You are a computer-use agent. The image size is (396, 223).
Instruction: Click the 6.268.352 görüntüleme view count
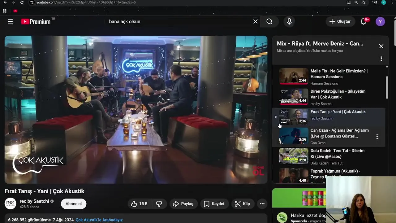tap(29, 220)
